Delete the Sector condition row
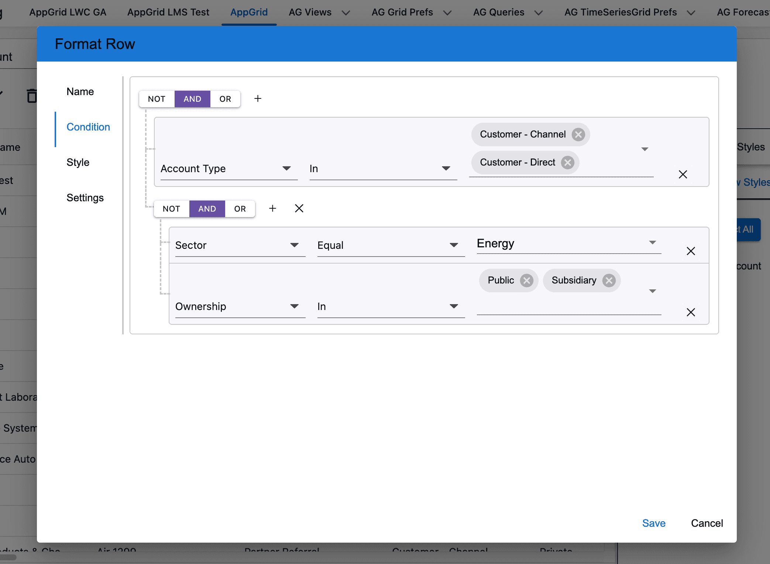This screenshot has width=770, height=564. click(691, 251)
